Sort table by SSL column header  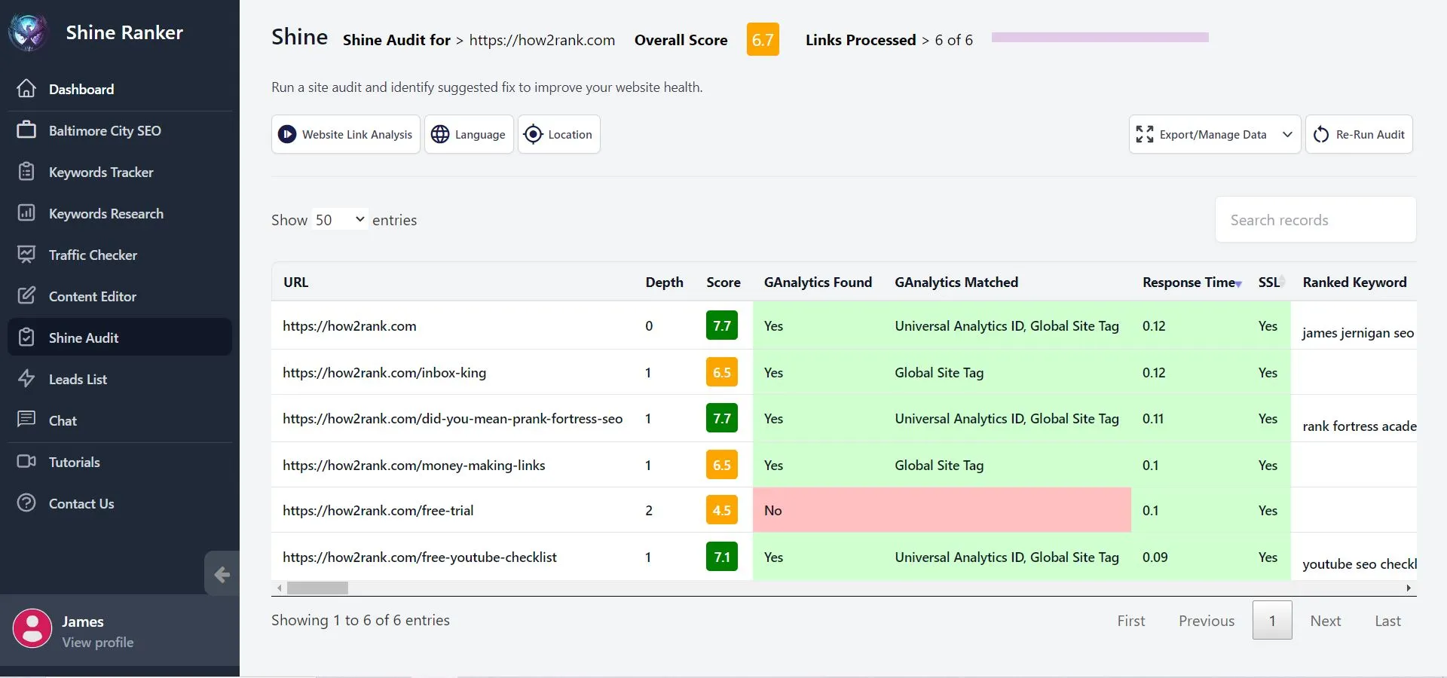tap(1268, 282)
